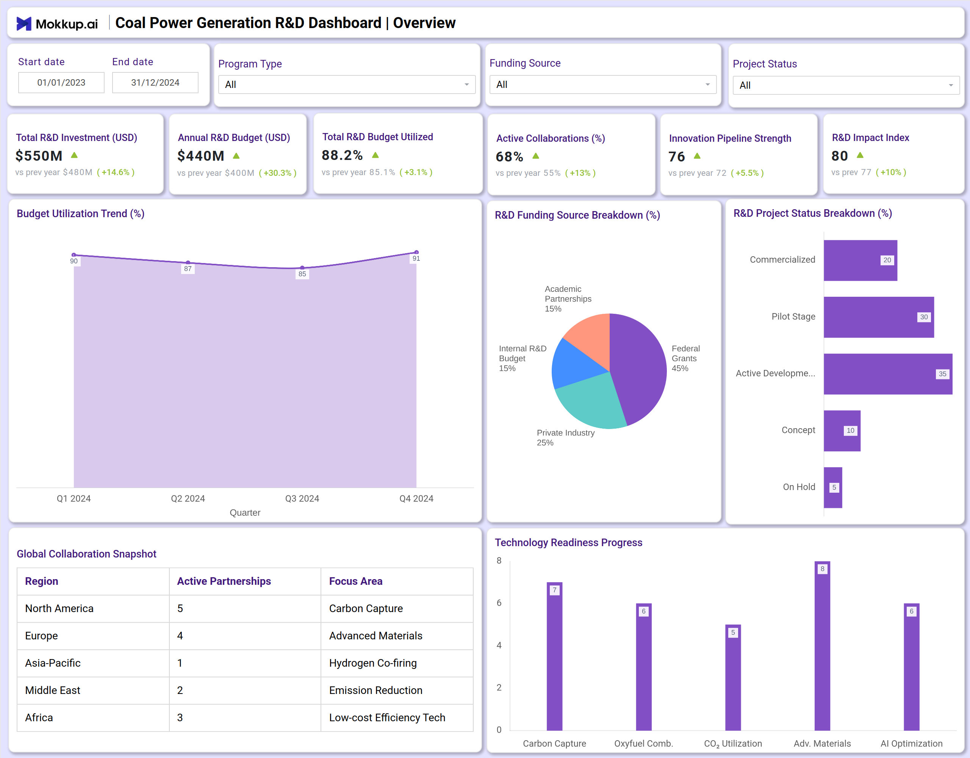Click the Federal Grants 45% label
970x758 pixels.
tap(685, 358)
